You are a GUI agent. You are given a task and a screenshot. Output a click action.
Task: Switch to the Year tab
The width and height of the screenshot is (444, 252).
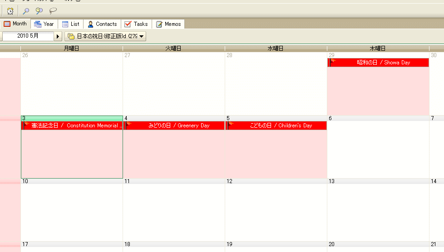tap(44, 24)
